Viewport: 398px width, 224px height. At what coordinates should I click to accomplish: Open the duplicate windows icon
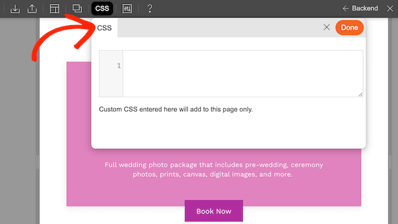[x=77, y=9]
